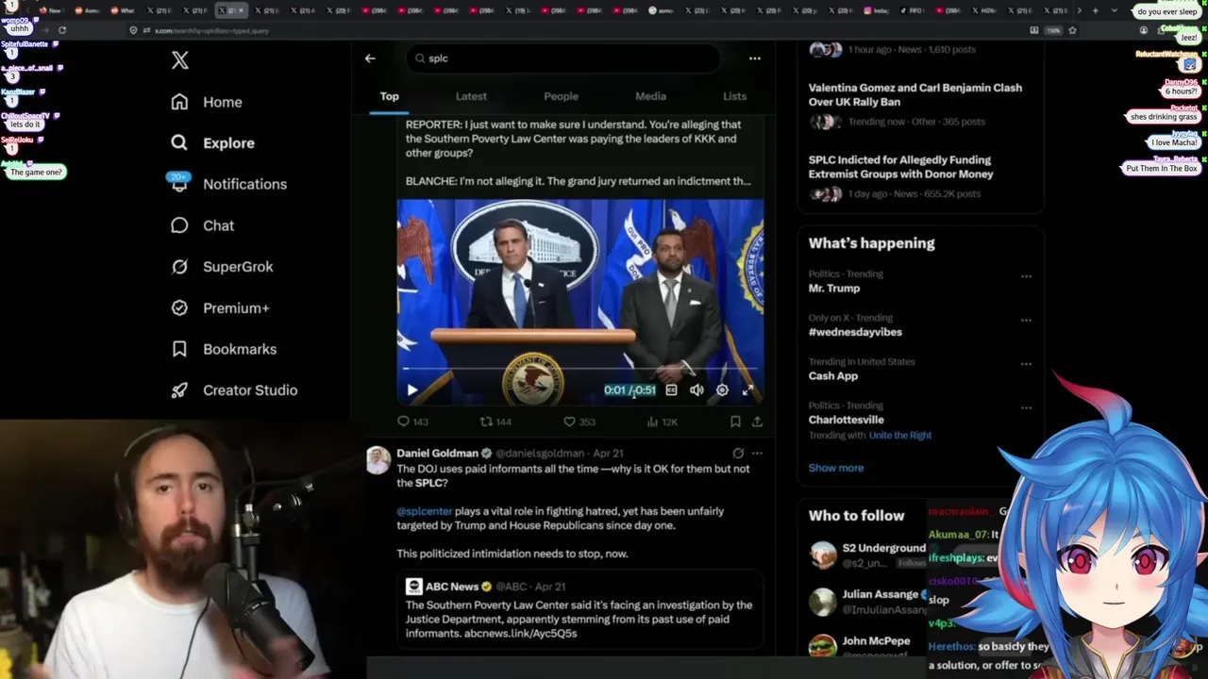This screenshot has width=1208, height=679.
Task: Expand the video to fullscreen
Action: pyautogui.click(x=747, y=389)
